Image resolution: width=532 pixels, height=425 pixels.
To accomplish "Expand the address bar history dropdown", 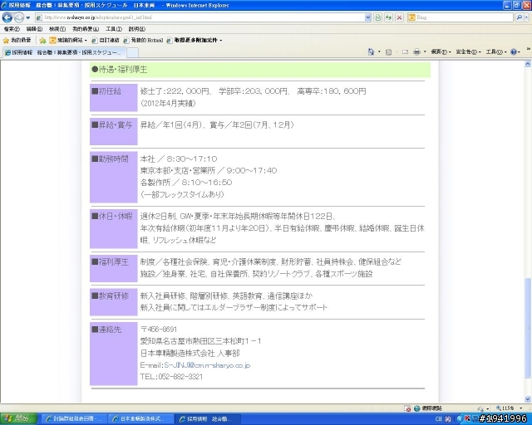I will tap(367, 17).
